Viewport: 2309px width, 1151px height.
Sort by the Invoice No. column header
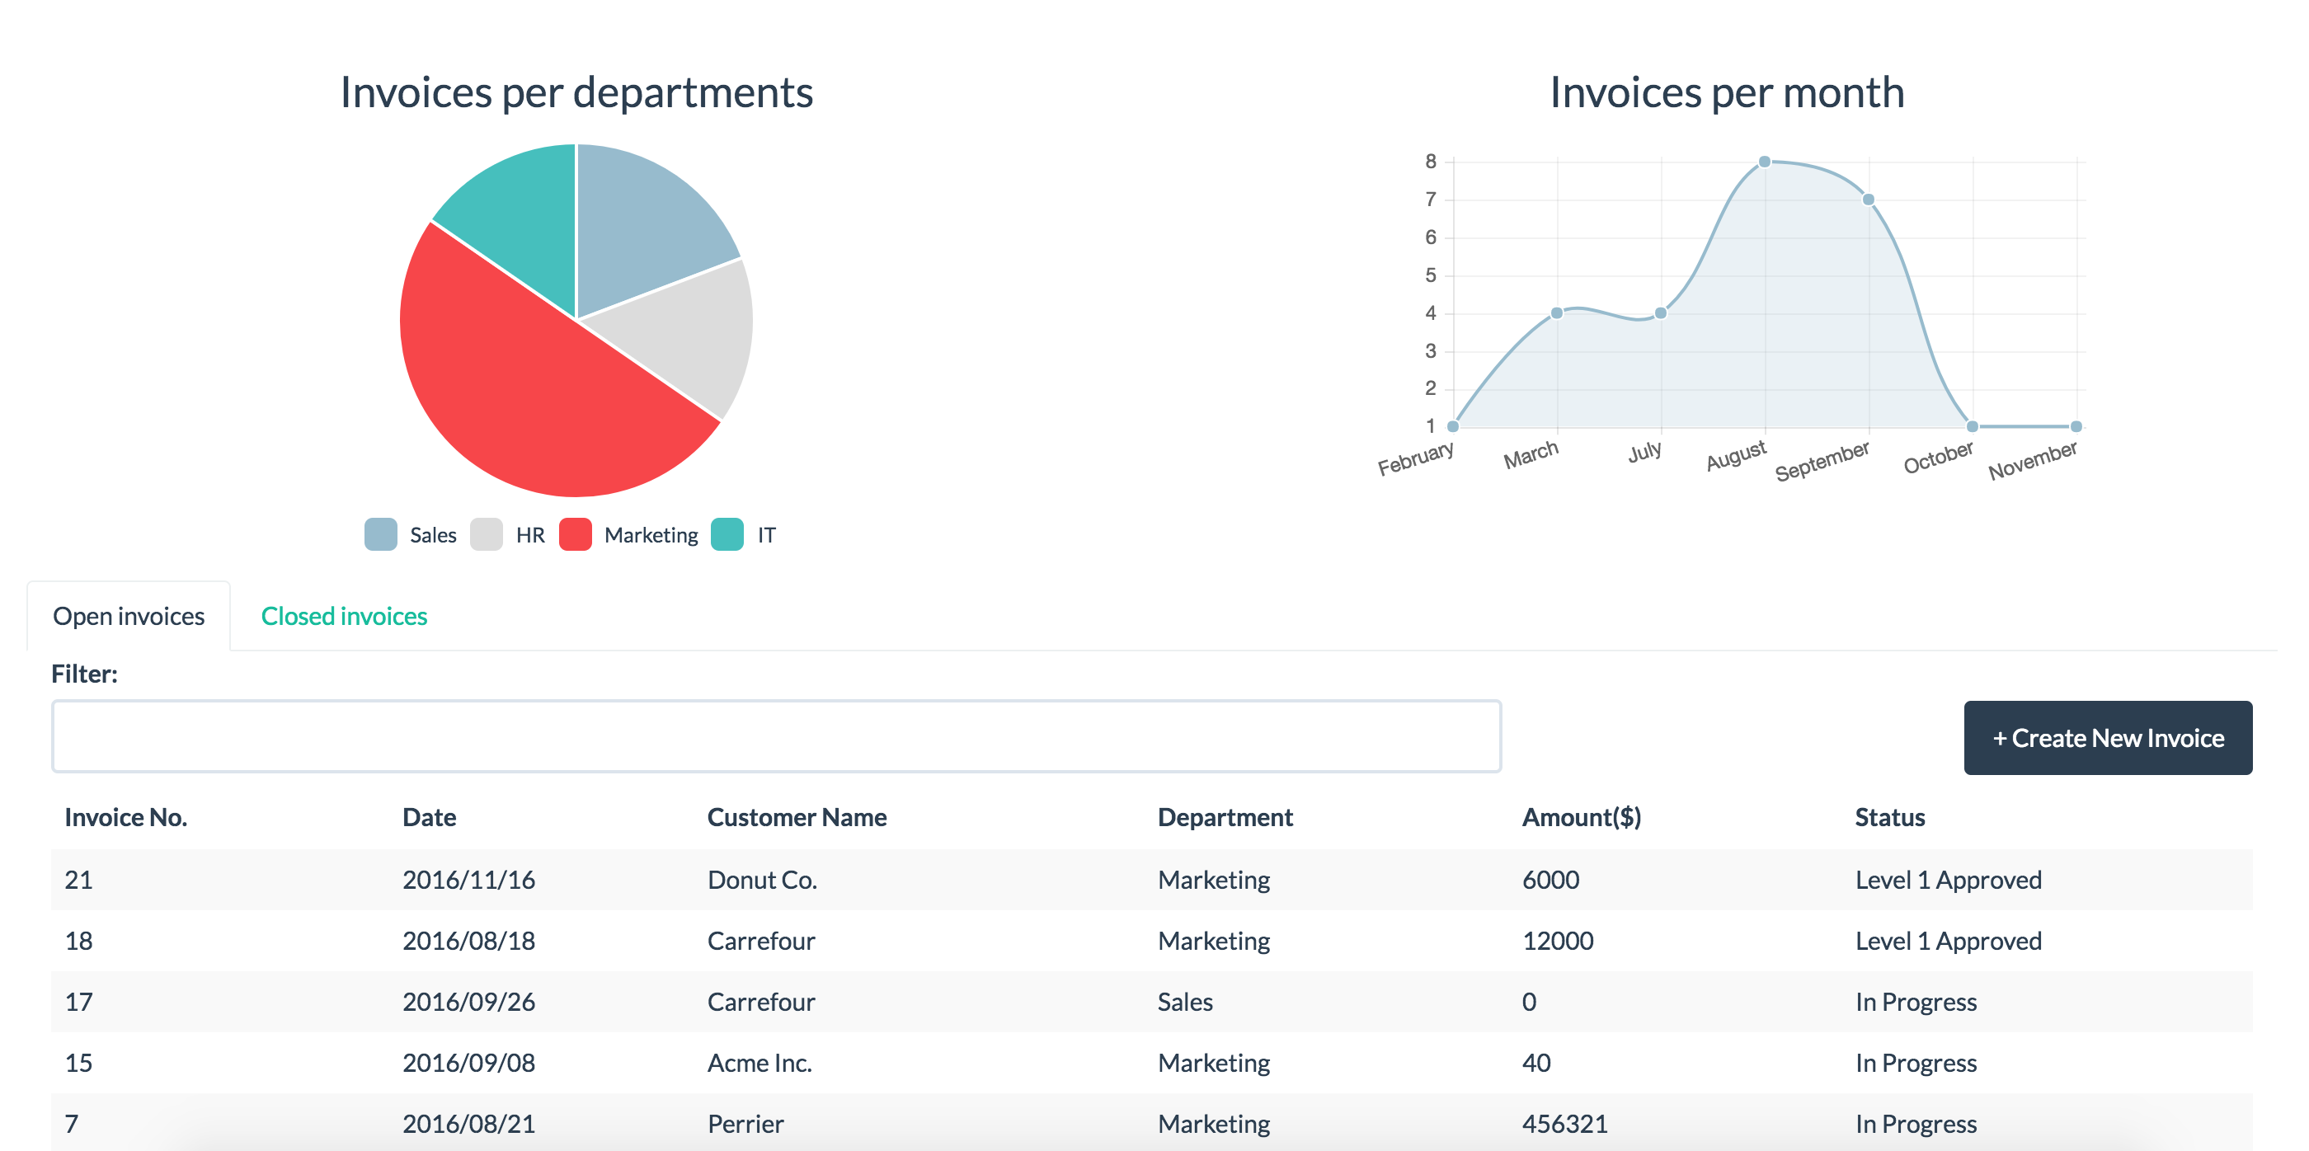(x=125, y=818)
